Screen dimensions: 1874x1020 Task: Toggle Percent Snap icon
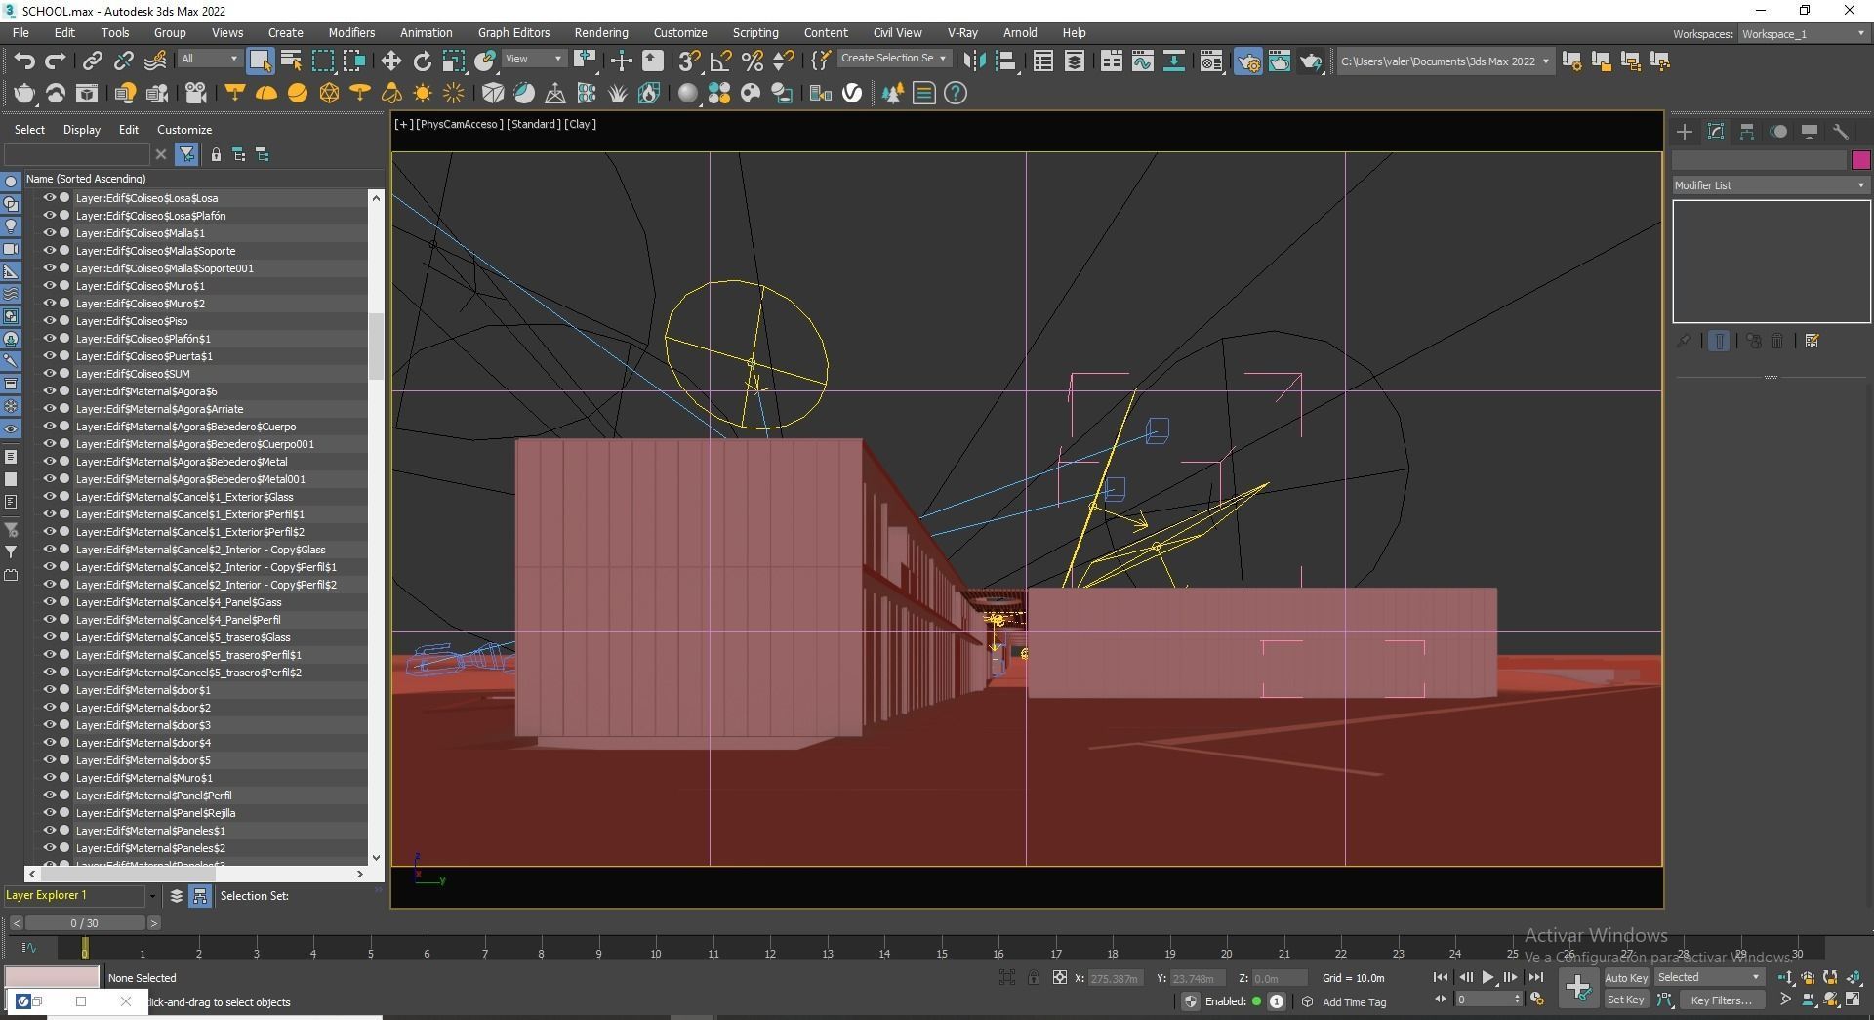tap(752, 61)
